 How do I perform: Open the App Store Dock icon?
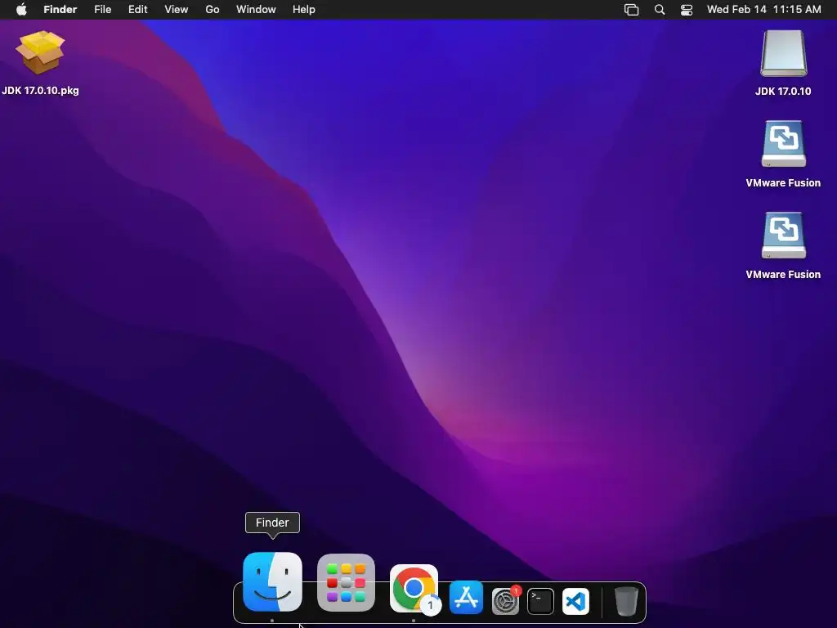[x=466, y=598]
